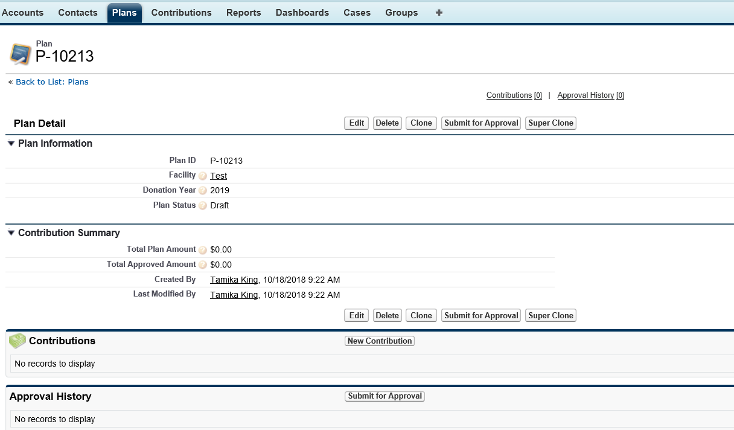This screenshot has width=734, height=430.
Task: Open the Dashboards tab
Action: pos(302,13)
